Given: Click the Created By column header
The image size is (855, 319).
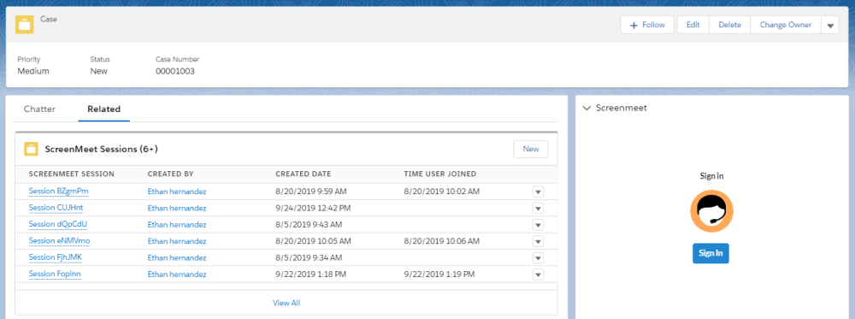Looking at the screenshot, I should (171, 174).
